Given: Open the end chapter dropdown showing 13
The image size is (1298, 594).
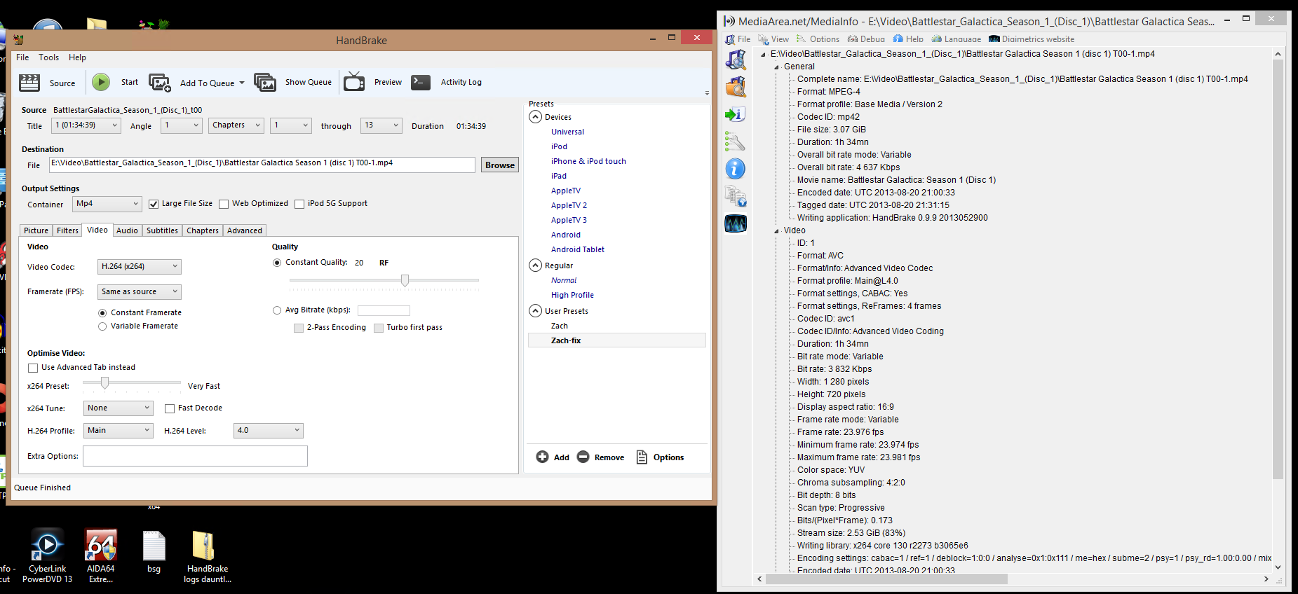Looking at the screenshot, I should 381,125.
